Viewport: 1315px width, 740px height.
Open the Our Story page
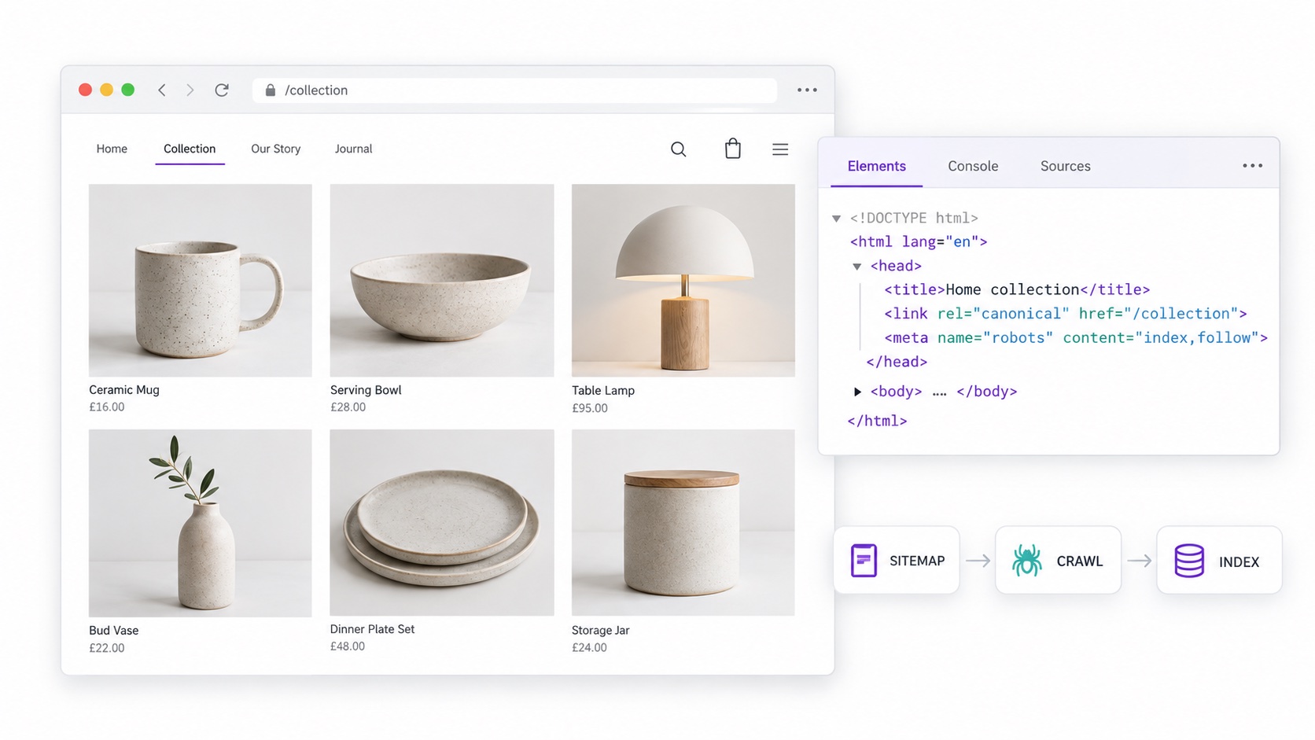(x=276, y=149)
